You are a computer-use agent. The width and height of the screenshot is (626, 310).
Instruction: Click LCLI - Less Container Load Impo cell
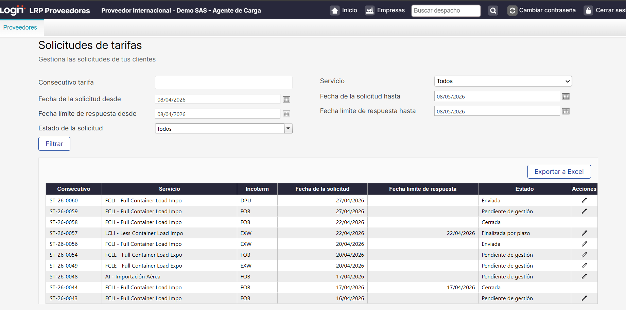169,233
